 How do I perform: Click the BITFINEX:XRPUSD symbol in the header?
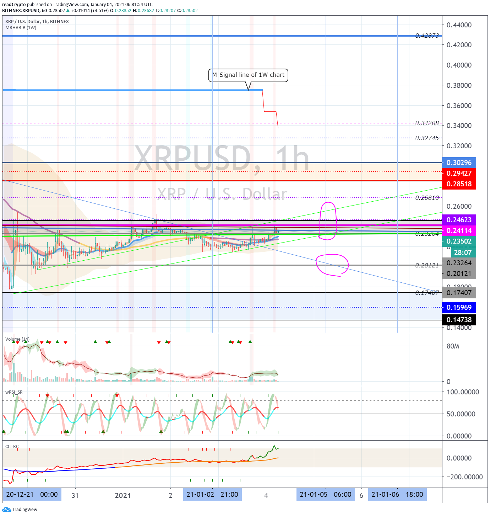tap(21, 11)
